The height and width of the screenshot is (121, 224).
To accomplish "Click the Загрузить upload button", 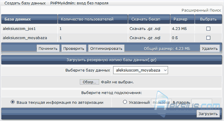I will [208, 114].
